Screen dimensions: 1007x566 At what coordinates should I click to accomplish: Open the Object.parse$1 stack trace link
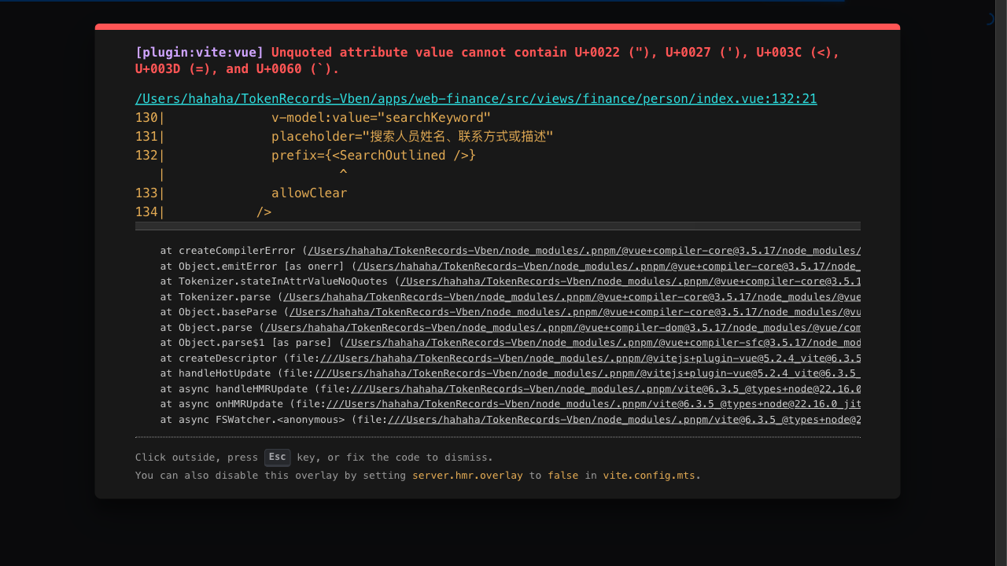click(602, 343)
